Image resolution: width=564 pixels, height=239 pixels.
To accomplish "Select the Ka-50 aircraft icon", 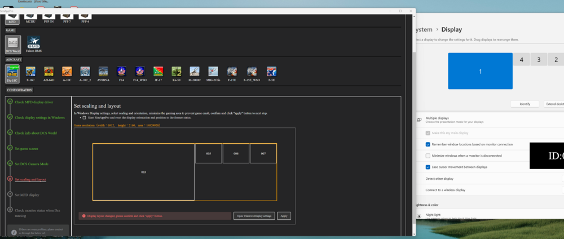I will point(176,73).
